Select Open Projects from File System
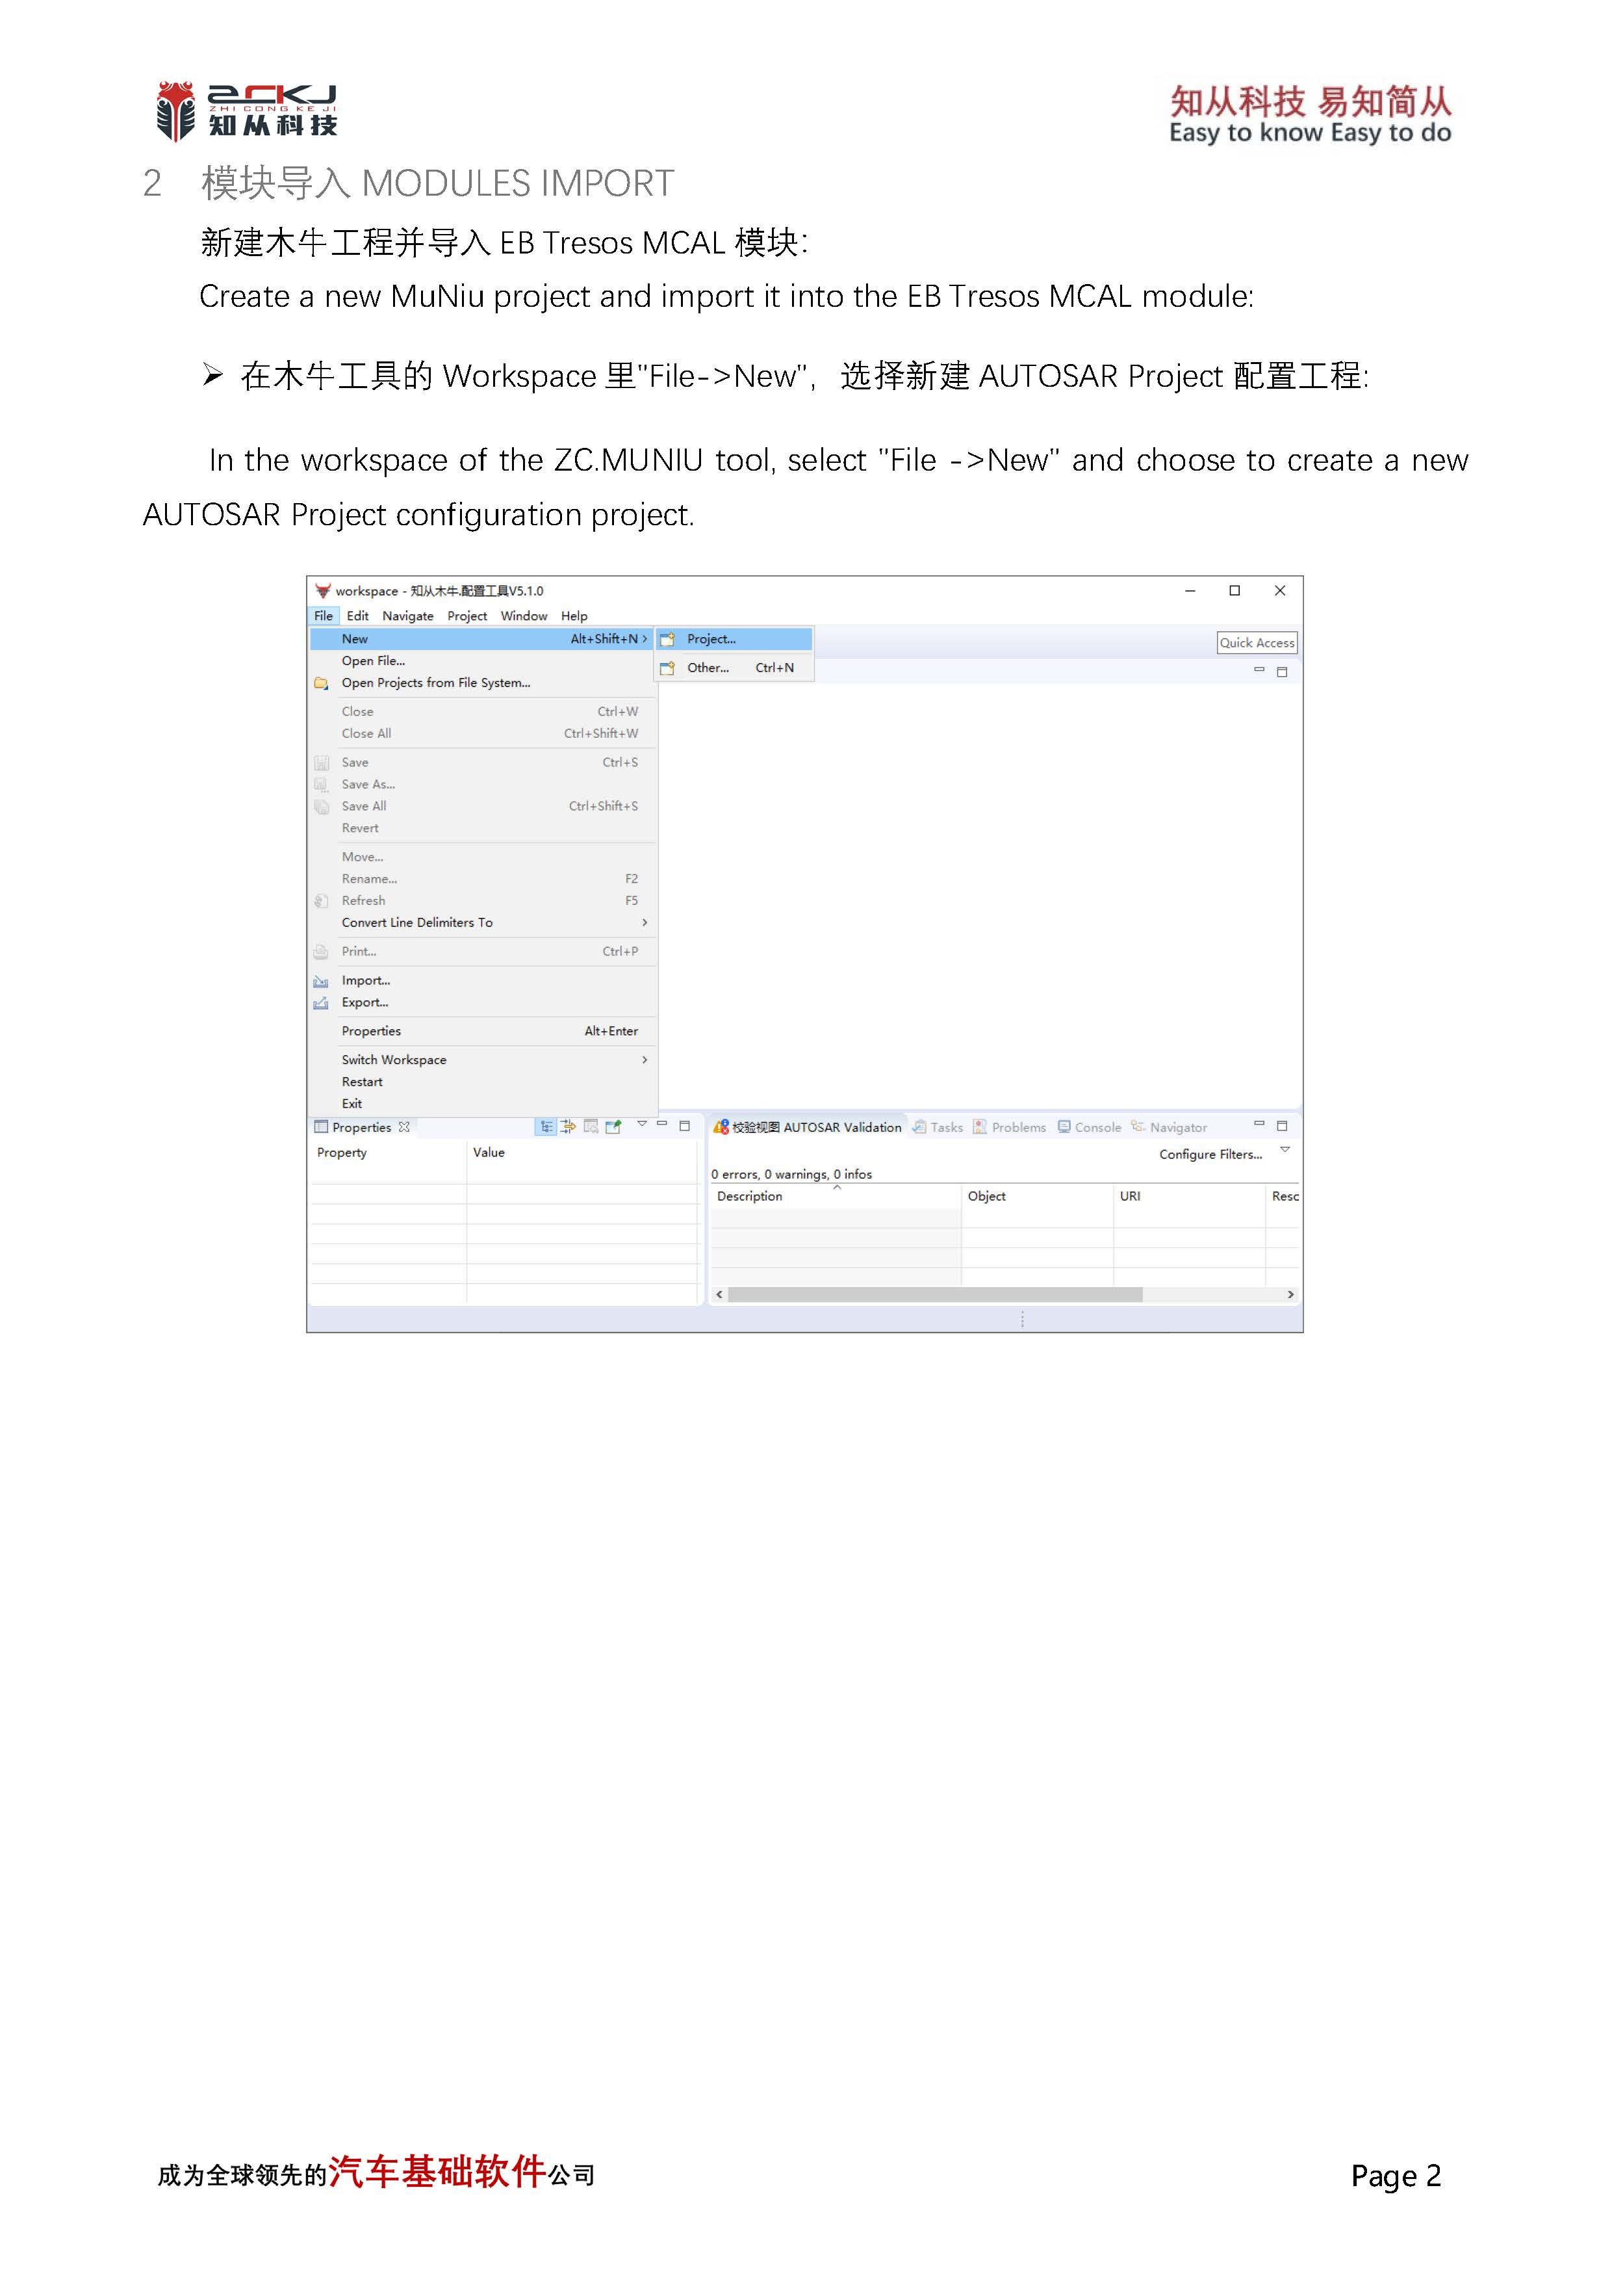The image size is (1612, 2296). pyautogui.click(x=481, y=683)
